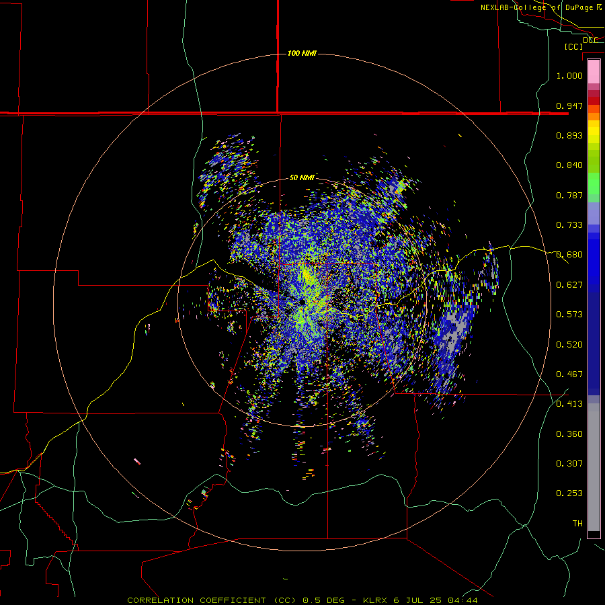Image resolution: width=605 pixels, height=605 pixels.
Task: Select the 0.893 scale label
Action: (x=569, y=135)
